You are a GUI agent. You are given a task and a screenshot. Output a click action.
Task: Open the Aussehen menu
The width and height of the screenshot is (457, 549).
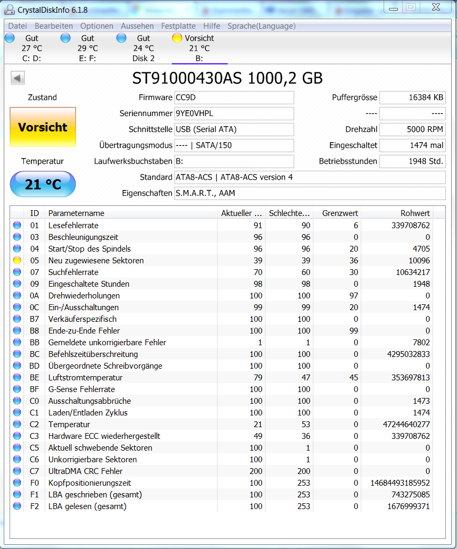point(137,26)
